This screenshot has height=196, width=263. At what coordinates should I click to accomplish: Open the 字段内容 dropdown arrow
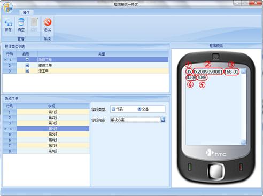(163, 120)
